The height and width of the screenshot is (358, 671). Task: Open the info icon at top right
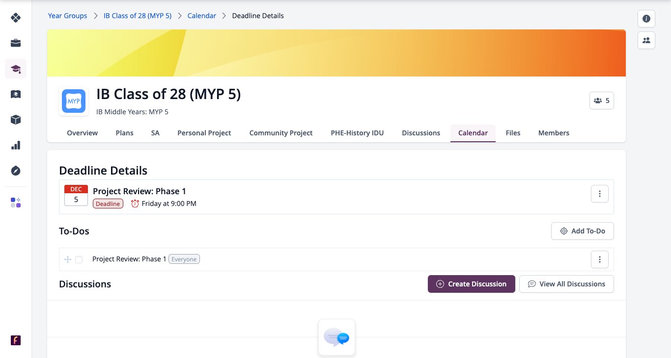[x=646, y=19]
